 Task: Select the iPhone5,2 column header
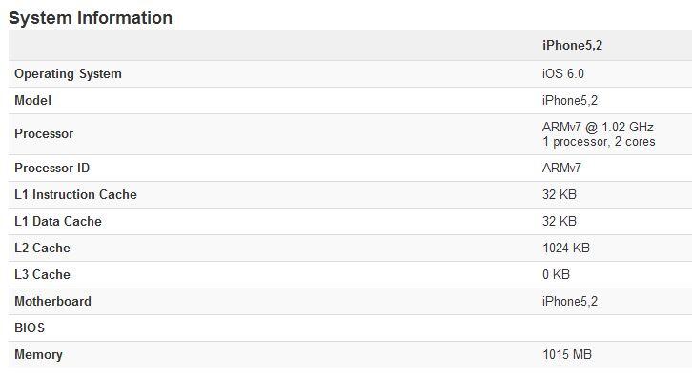[572, 46]
